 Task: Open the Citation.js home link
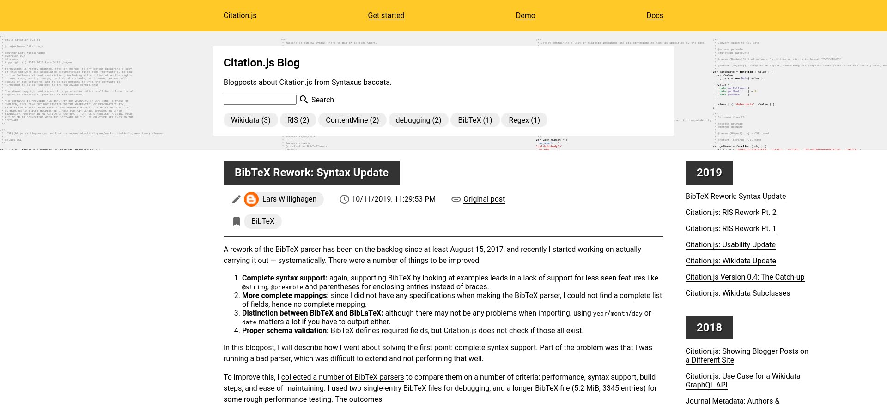tap(240, 16)
